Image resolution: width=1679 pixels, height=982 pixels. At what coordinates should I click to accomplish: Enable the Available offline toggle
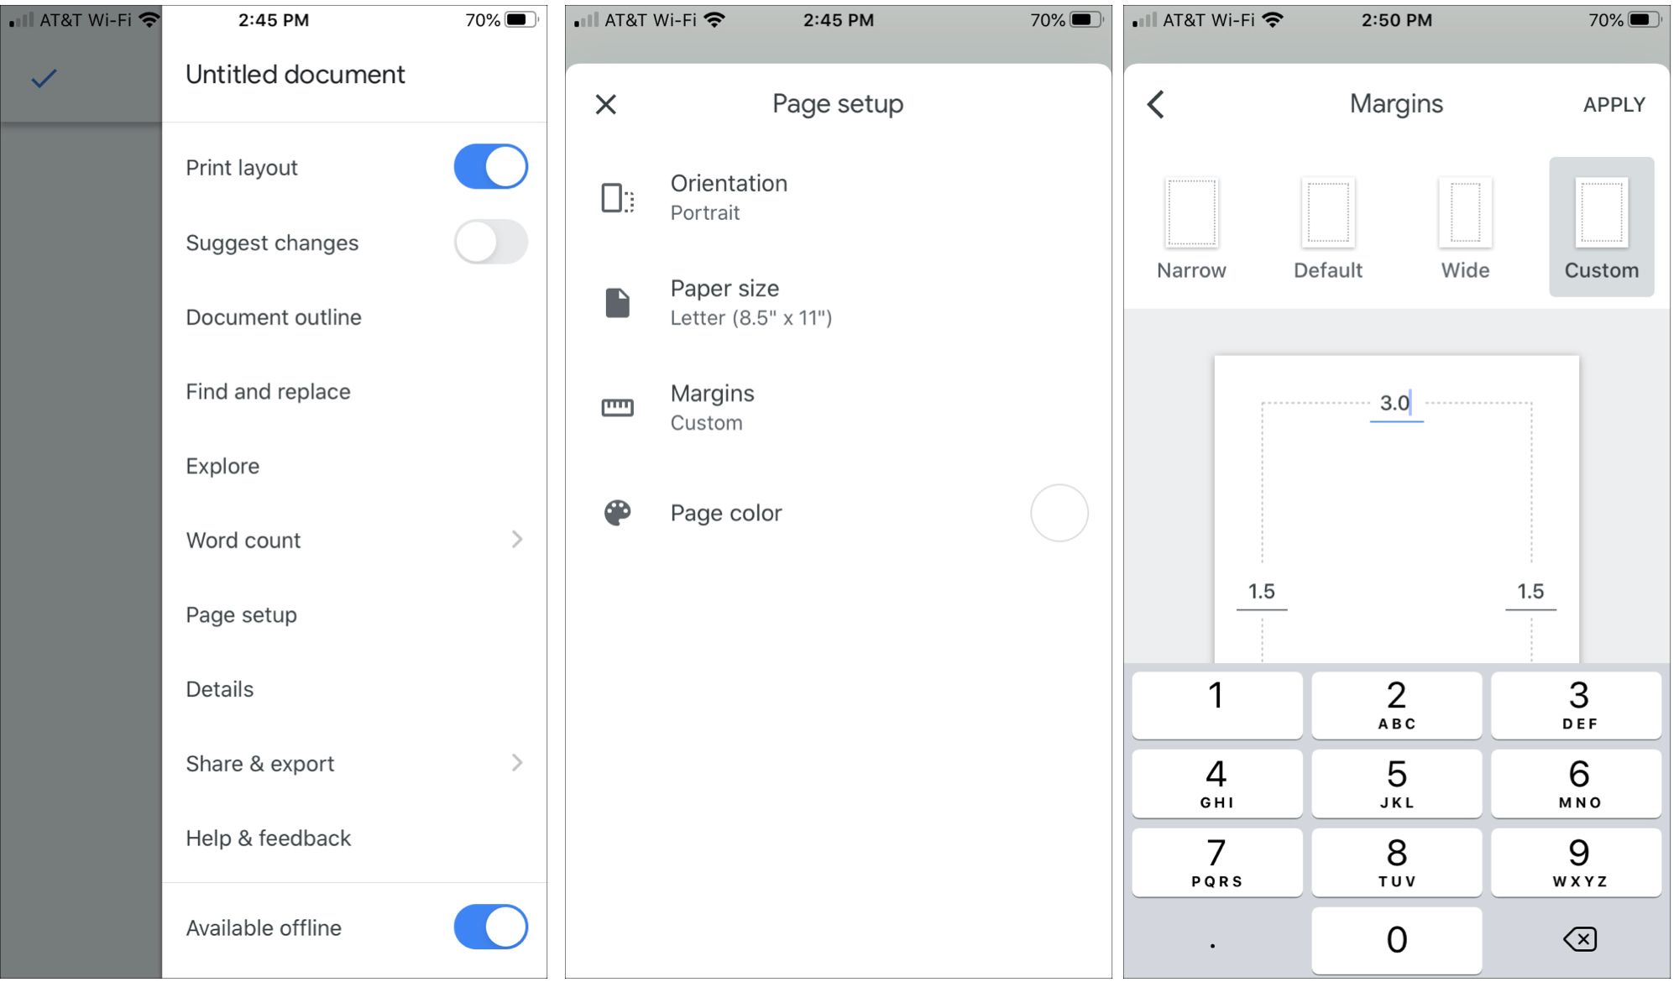pyautogui.click(x=492, y=929)
